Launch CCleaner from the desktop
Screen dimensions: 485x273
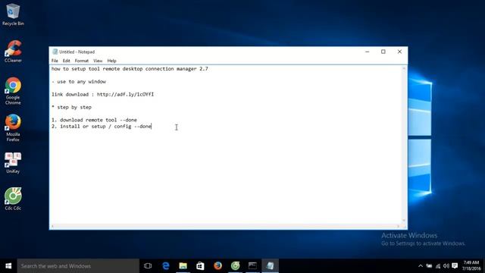tap(13, 52)
